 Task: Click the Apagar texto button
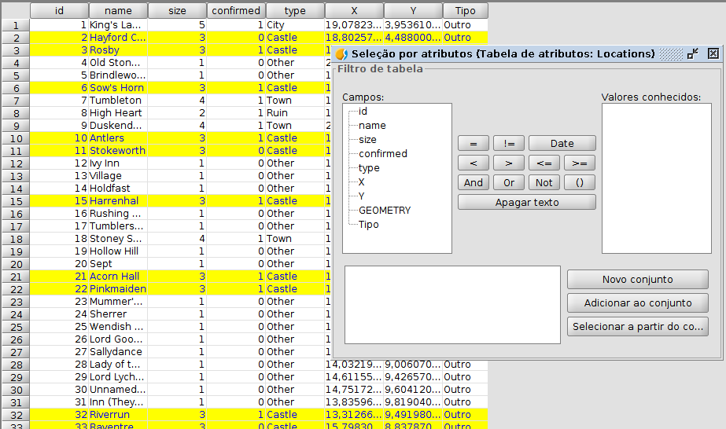point(526,203)
